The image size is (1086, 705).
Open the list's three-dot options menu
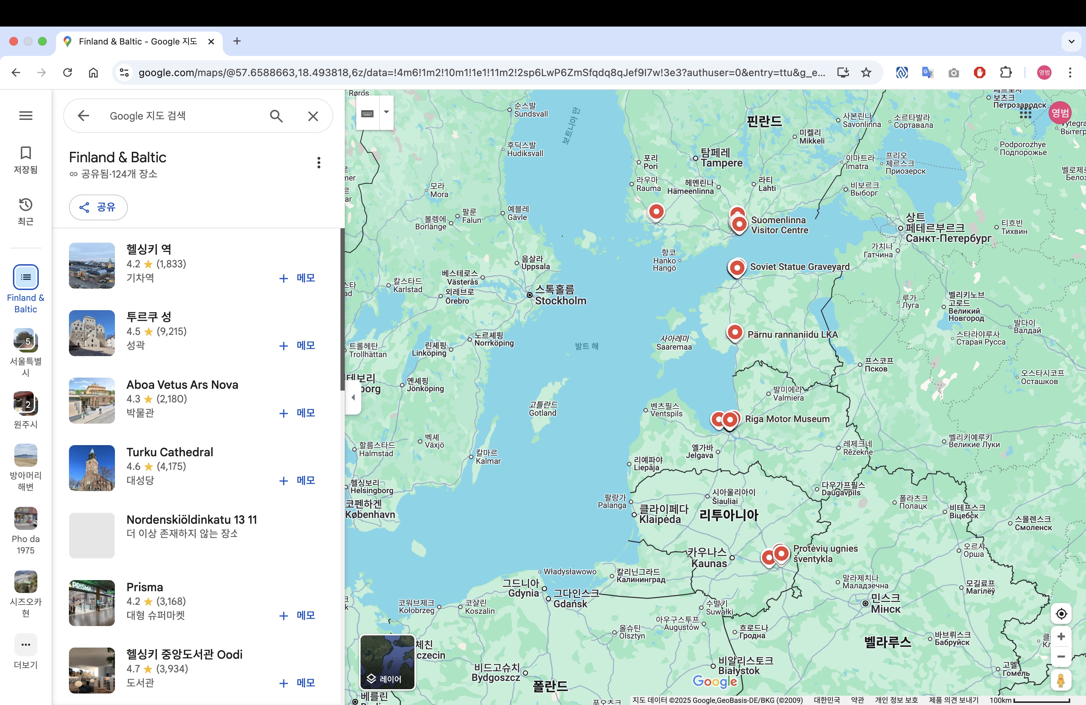tap(319, 162)
